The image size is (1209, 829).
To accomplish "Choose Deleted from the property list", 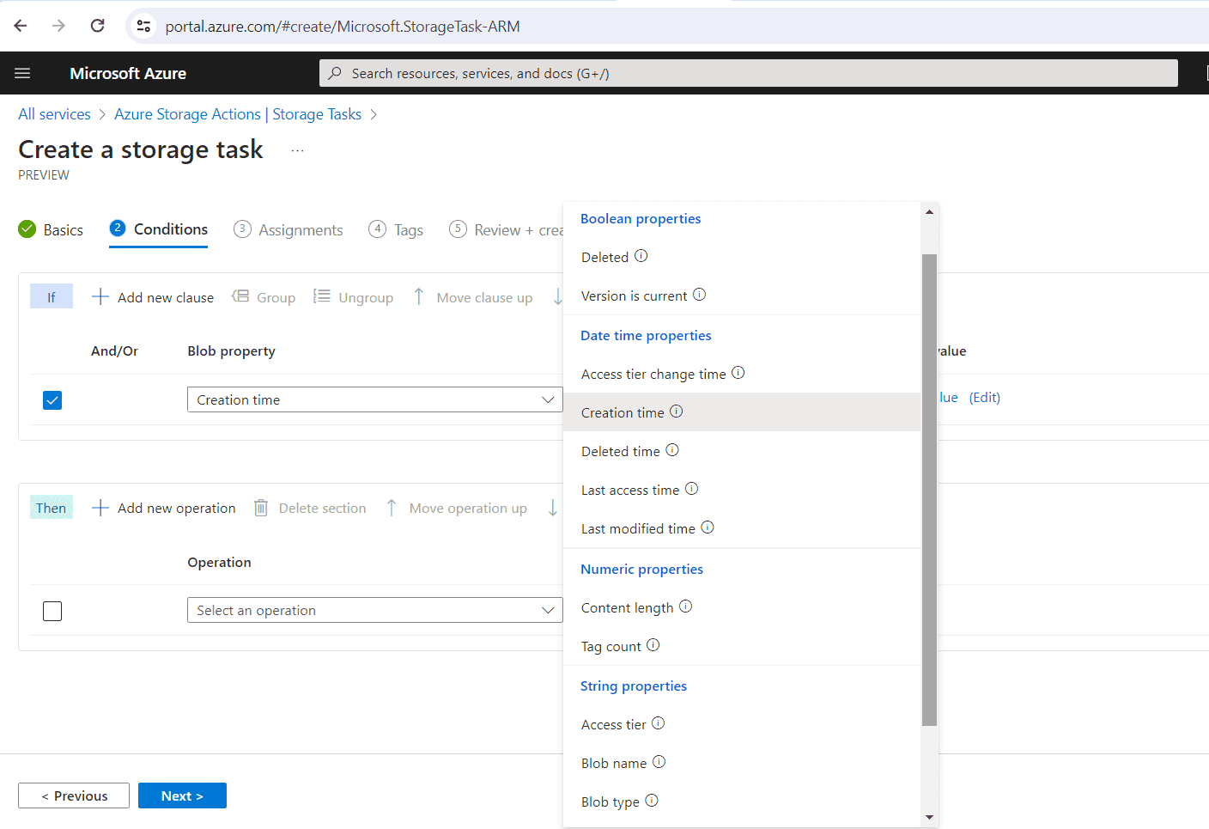I will (x=742, y=257).
